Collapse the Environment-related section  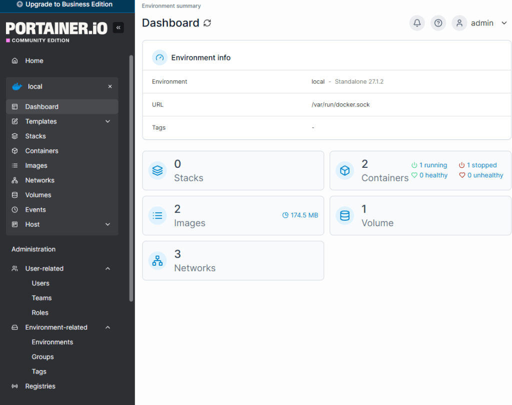tap(107, 328)
